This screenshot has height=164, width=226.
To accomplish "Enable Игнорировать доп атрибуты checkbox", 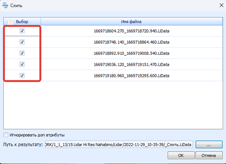I will point(6,135).
